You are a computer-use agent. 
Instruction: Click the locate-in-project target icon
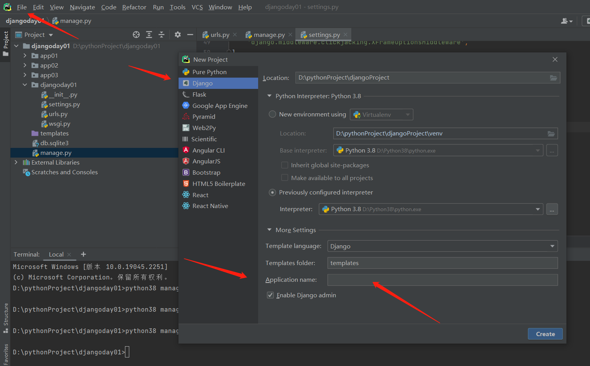tap(136, 35)
